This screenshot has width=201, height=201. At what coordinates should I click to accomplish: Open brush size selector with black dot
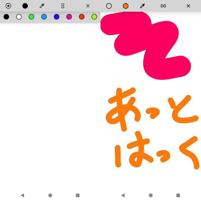pos(8,6)
